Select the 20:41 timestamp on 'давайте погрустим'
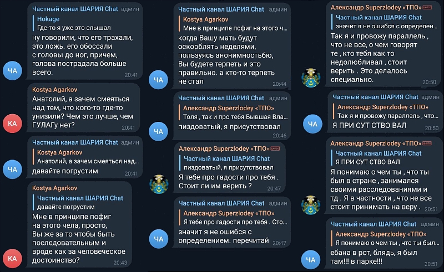Screen dimensions: 444x272 tap(131, 173)
